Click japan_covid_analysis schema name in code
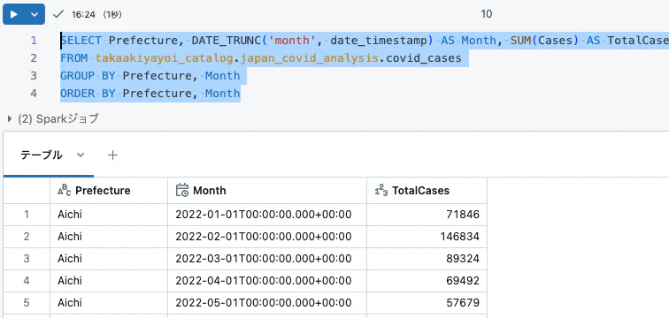This screenshot has width=669, height=318. click(x=310, y=58)
